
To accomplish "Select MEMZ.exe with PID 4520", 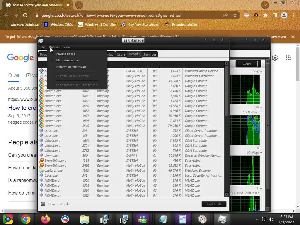I will pyautogui.click(x=131, y=190).
